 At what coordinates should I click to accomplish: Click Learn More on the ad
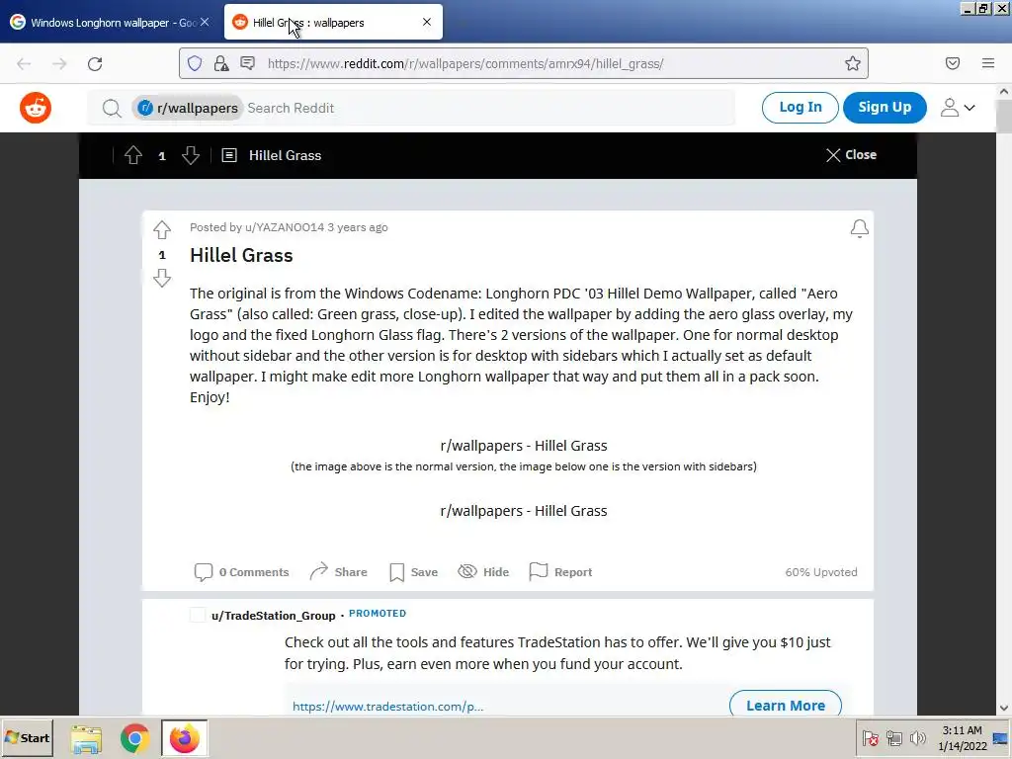[x=786, y=705]
